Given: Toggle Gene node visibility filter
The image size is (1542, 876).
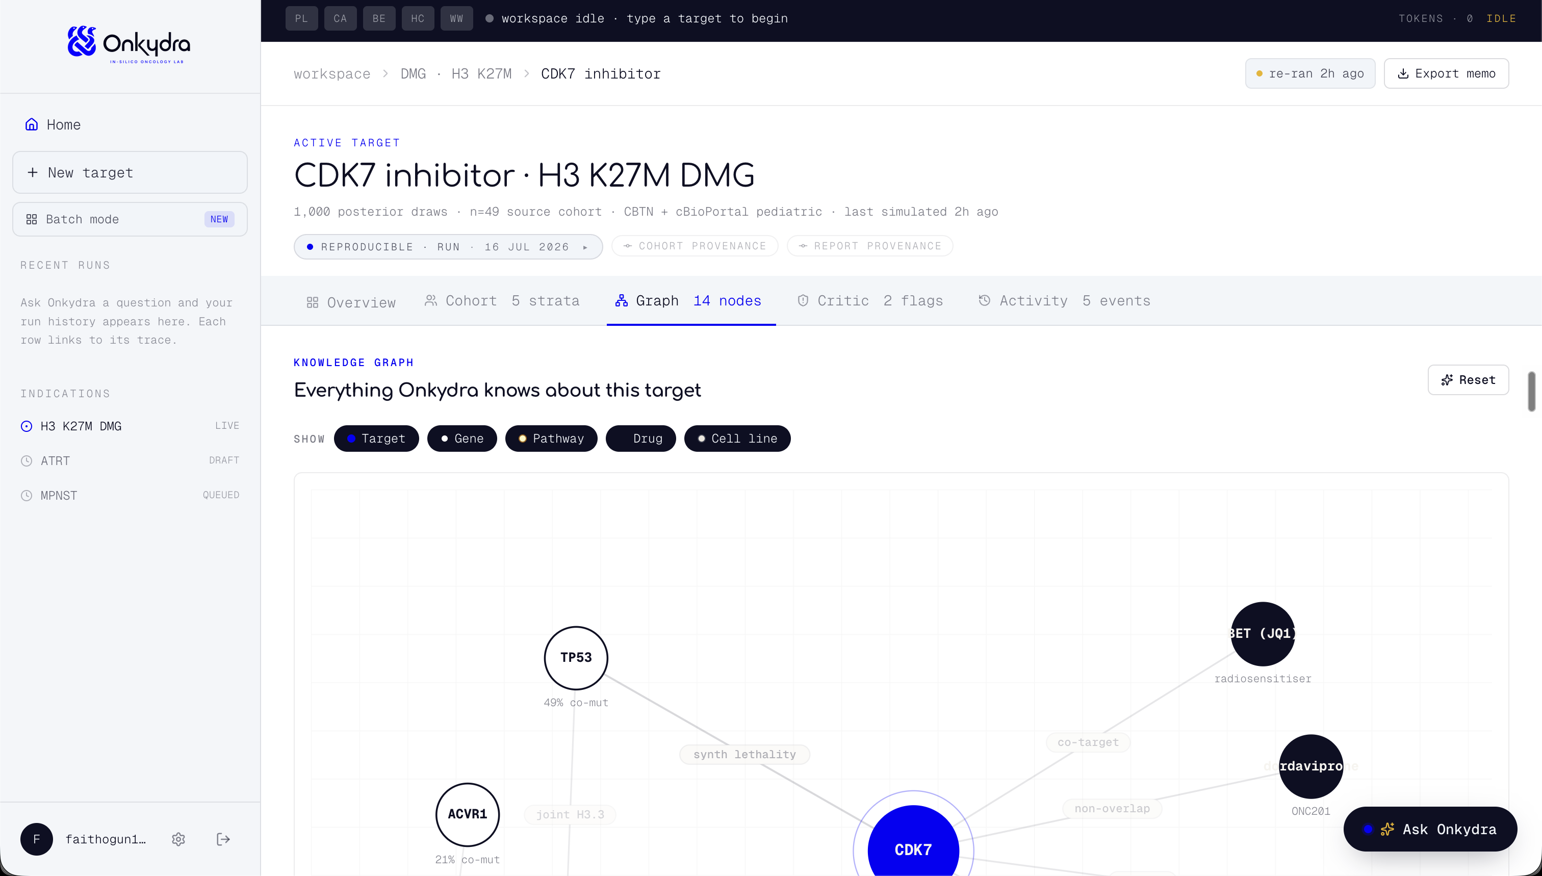Looking at the screenshot, I should pos(462,439).
